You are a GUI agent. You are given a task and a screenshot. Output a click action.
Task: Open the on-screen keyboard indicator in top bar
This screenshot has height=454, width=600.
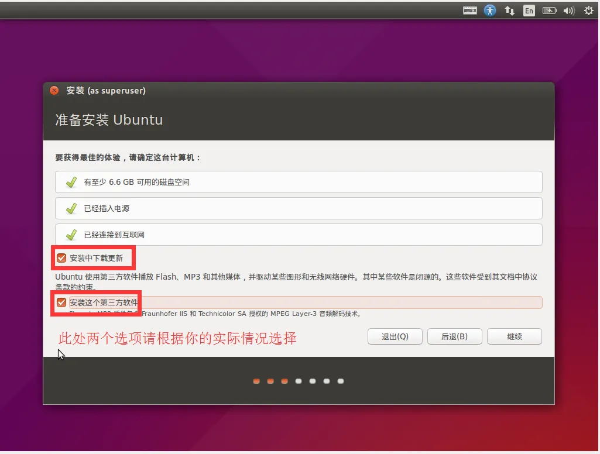[470, 11]
